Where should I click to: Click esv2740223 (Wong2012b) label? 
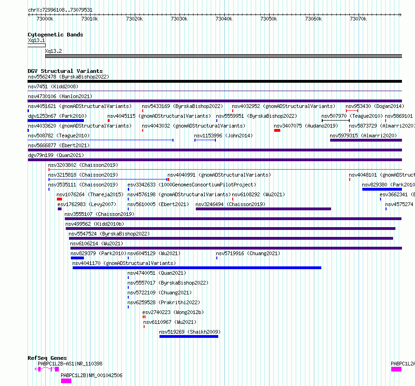point(173,312)
